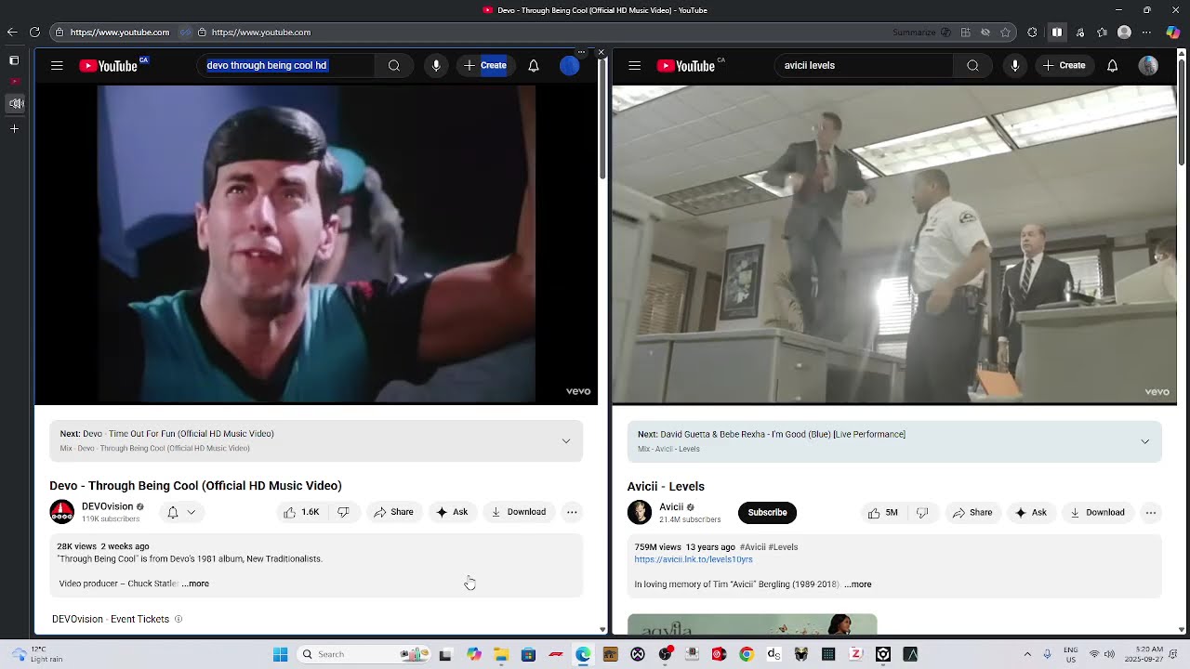Expand the Avicii video description with more
The image size is (1190, 669).
(x=859, y=584)
